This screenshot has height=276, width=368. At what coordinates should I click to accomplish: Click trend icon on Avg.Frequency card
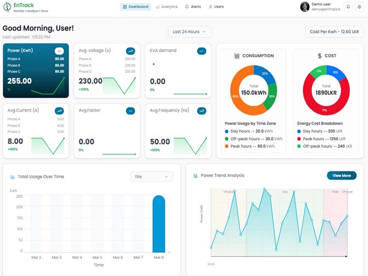pos(201,111)
